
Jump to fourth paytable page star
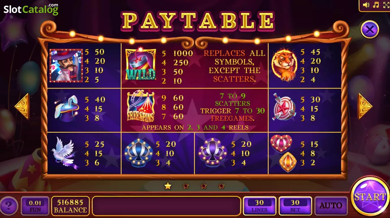[222, 186]
